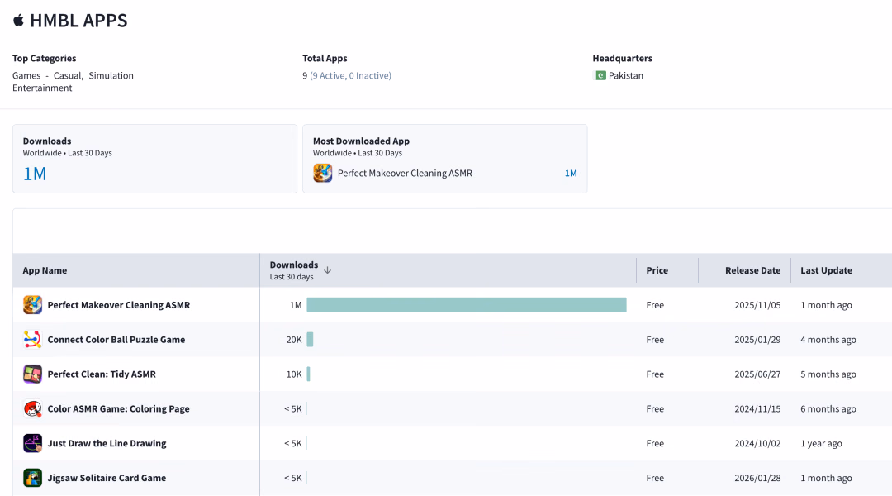Click the '< 5K' downloads for Jigsaw Solitaire
The height and width of the screenshot is (496, 892).
pyautogui.click(x=293, y=478)
